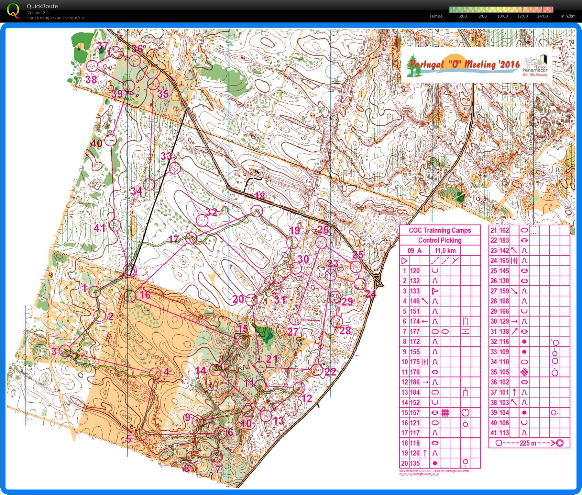Screen dimensions: 582x495
Task: Click control circle 25 on the map
Action: pos(356,267)
